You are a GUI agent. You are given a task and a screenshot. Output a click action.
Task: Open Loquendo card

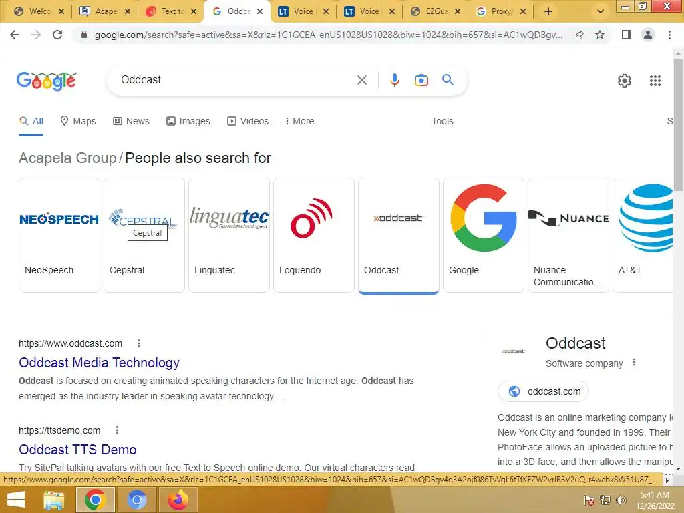314,235
